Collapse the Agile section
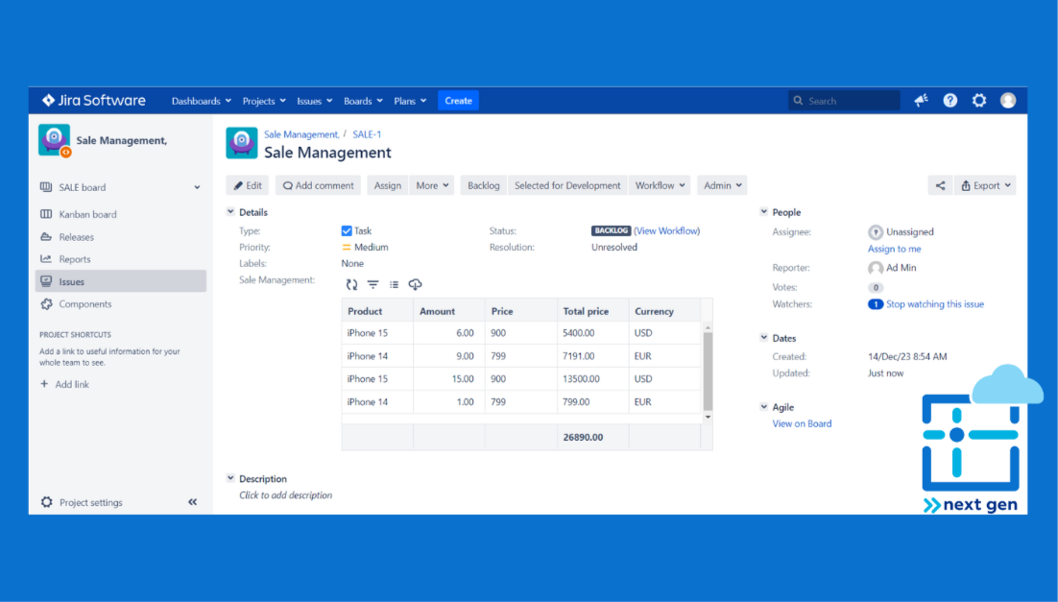This screenshot has height=602, width=1058. tap(764, 407)
